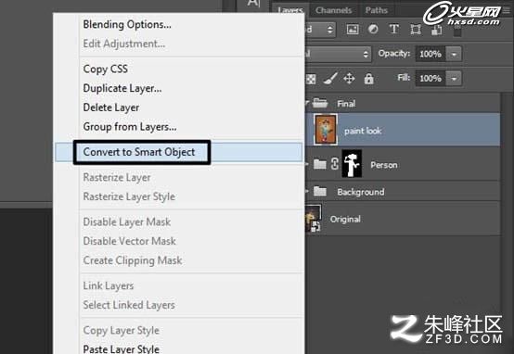Image resolution: width=514 pixels, height=354 pixels.
Task: Toggle lock image pixels brush icon
Action: [329, 78]
